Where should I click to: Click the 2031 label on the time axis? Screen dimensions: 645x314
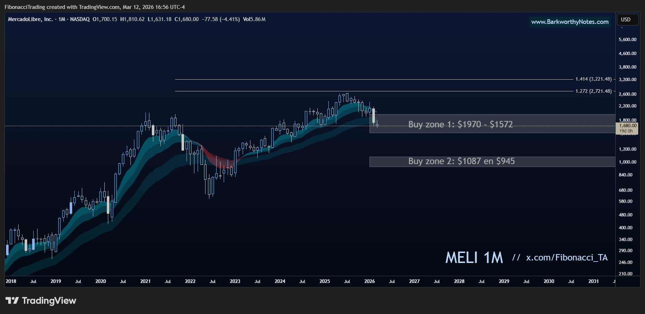pos(594,281)
